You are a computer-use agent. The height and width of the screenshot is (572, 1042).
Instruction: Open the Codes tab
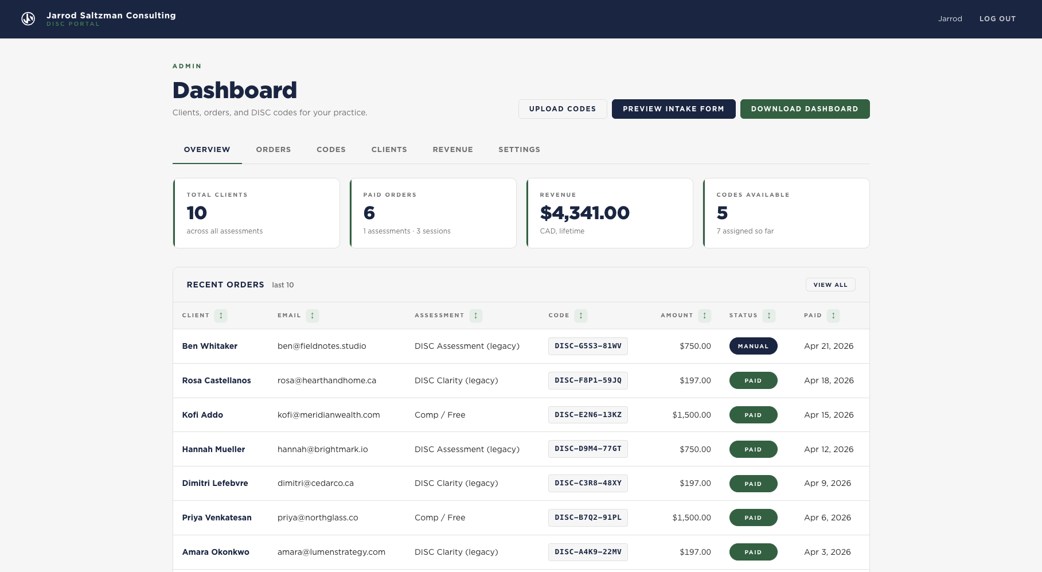point(331,150)
